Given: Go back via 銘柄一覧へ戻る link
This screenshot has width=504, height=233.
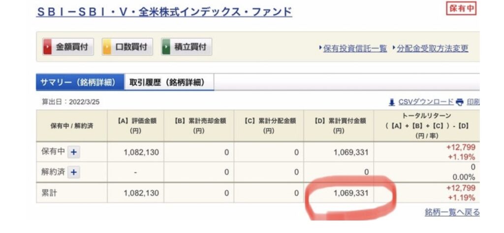Looking at the screenshot, I should pyautogui.click(x=452, y=212).
